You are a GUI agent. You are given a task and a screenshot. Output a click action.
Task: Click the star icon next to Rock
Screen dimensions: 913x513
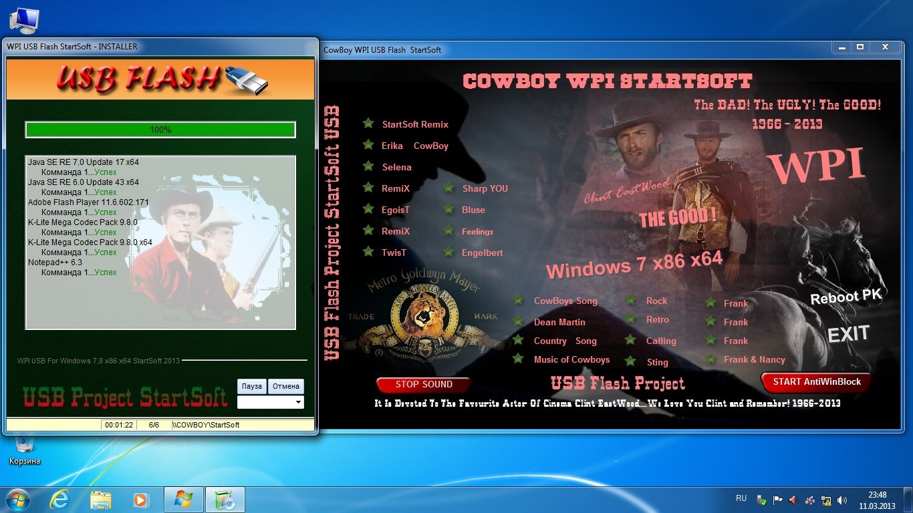point(630,300)
